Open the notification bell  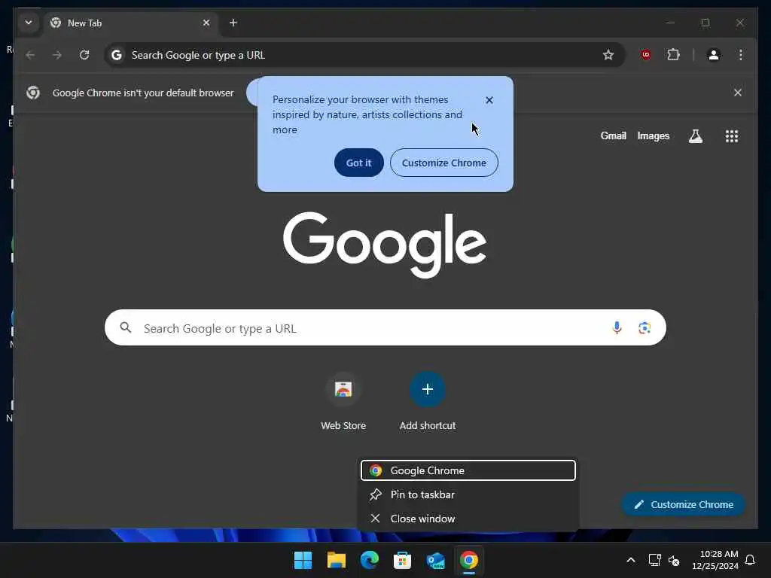point(750,560)
